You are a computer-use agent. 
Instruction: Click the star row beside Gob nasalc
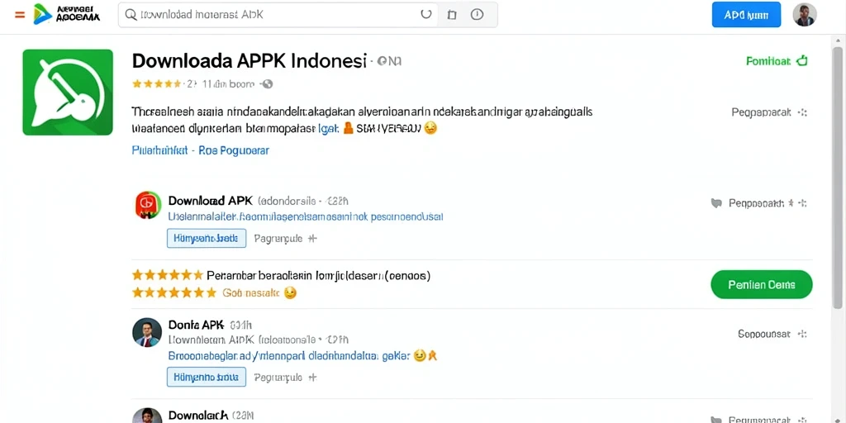click(173, 293)
